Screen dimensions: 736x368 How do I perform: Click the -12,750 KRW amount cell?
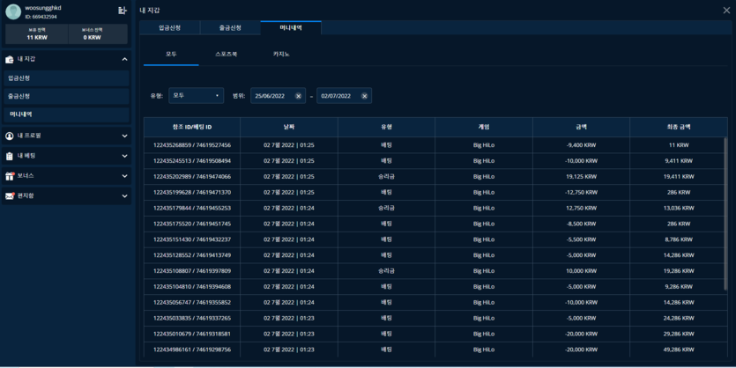point(581,192)
